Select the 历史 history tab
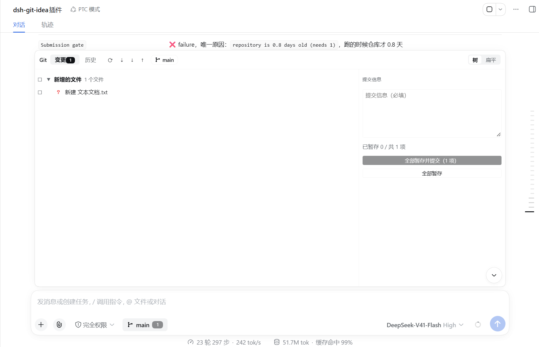The image size is (539, 347). [x=90, y=60]
